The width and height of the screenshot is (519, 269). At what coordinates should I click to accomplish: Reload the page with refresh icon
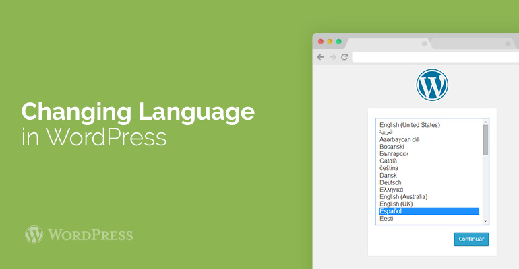tap(344, 56)
